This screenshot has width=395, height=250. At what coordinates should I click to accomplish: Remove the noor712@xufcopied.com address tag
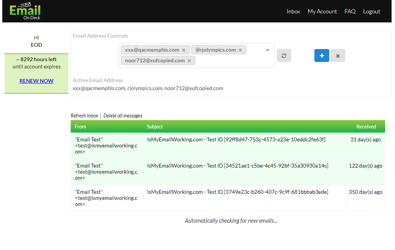[x=189, y=61]
